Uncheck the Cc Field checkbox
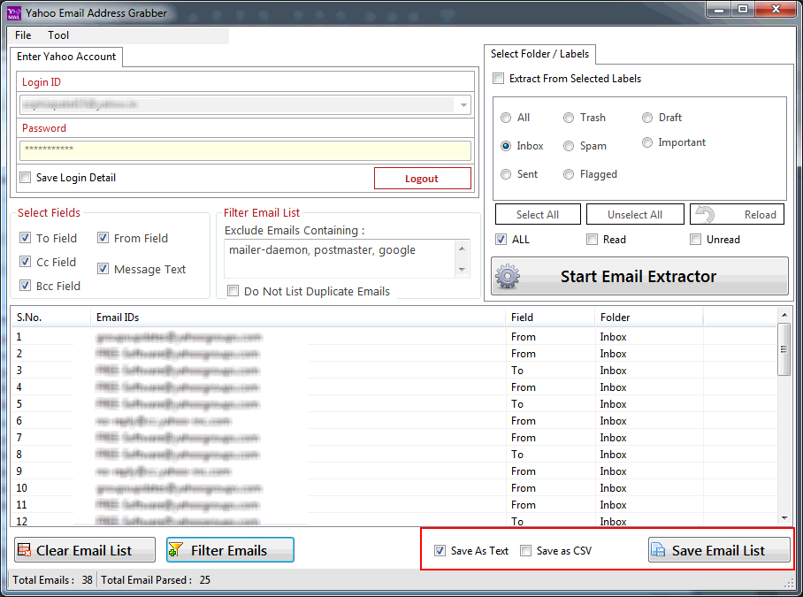This screenshot has height=597, width=803. coord(25,262)
